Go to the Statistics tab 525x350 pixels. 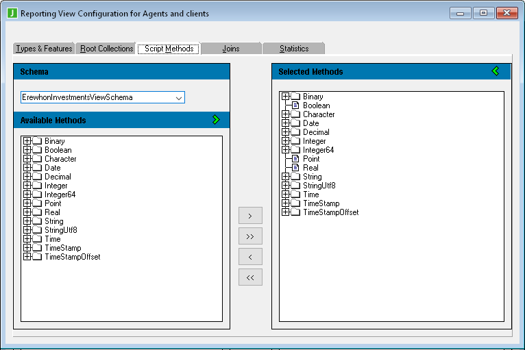294,49
